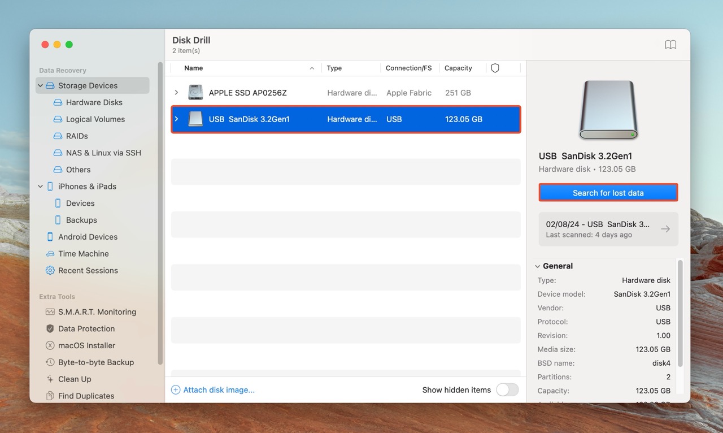Select Android Devices in sidebar
723x433 pixels.
[x=88, y=237]
